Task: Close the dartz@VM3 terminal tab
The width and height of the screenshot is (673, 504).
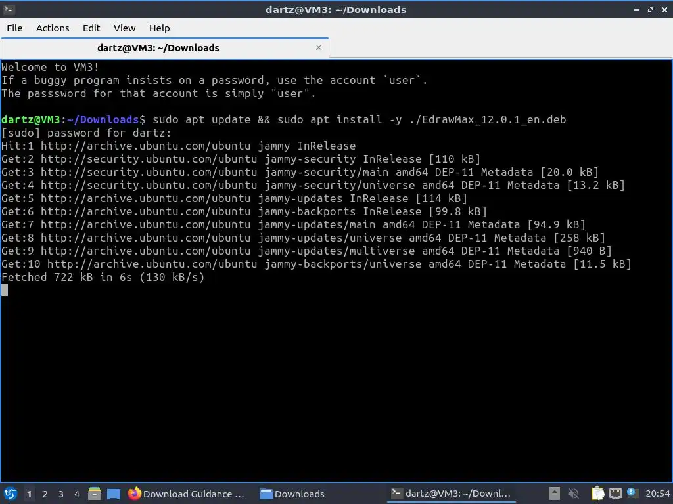Action: (x=319, y=47)
